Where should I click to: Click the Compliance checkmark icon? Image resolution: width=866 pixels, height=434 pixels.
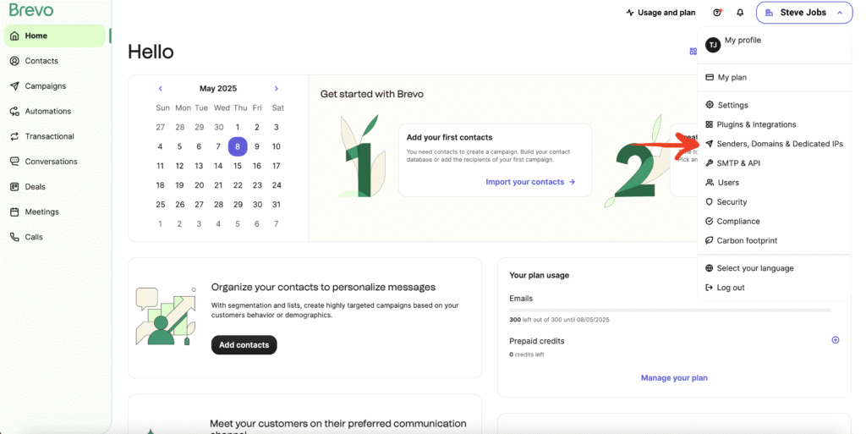click(710, 221)
